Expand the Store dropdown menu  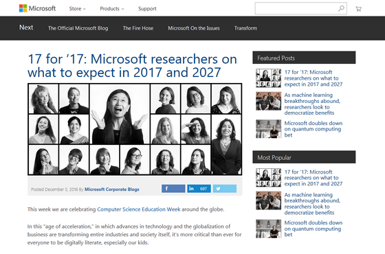[77, 9]
